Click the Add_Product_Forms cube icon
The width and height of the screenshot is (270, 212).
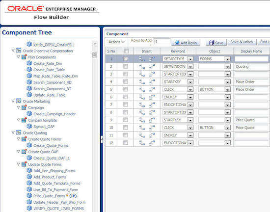click(x=29, y=177)
